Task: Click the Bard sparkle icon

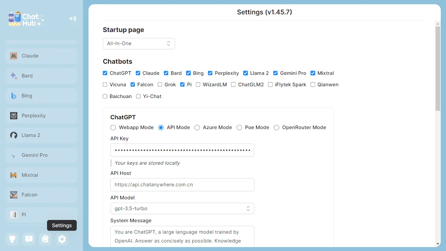Action: coord(14,76)
